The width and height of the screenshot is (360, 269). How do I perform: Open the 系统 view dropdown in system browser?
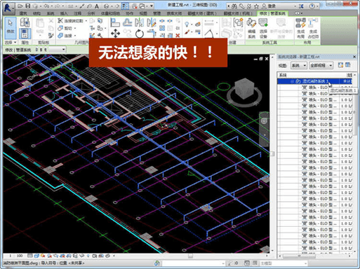click(x=299, y=66)
